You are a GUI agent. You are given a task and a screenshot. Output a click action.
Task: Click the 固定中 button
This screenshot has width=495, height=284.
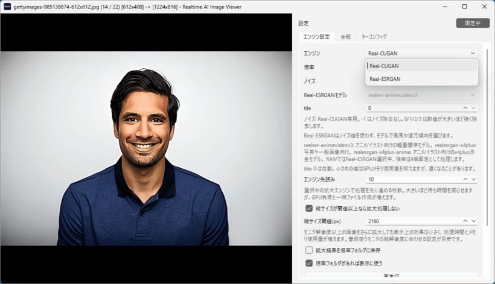click(x=473, y=23)
